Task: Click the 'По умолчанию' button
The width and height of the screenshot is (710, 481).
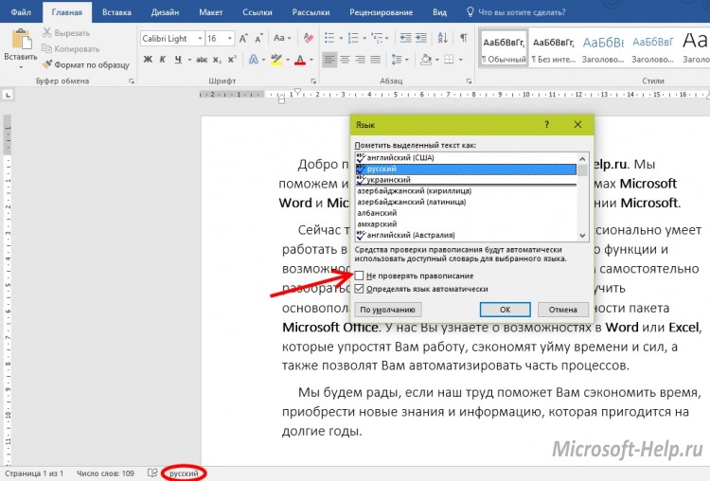Action: click(387, 310)
